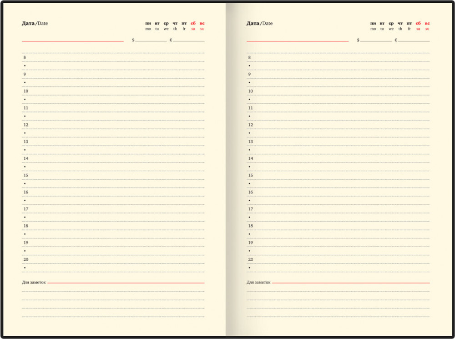This screenshot has height=339, width=455.
Task: Mark red 'sa' Saturday on left page
Action: pyautogui.click(x=193, y=29)
